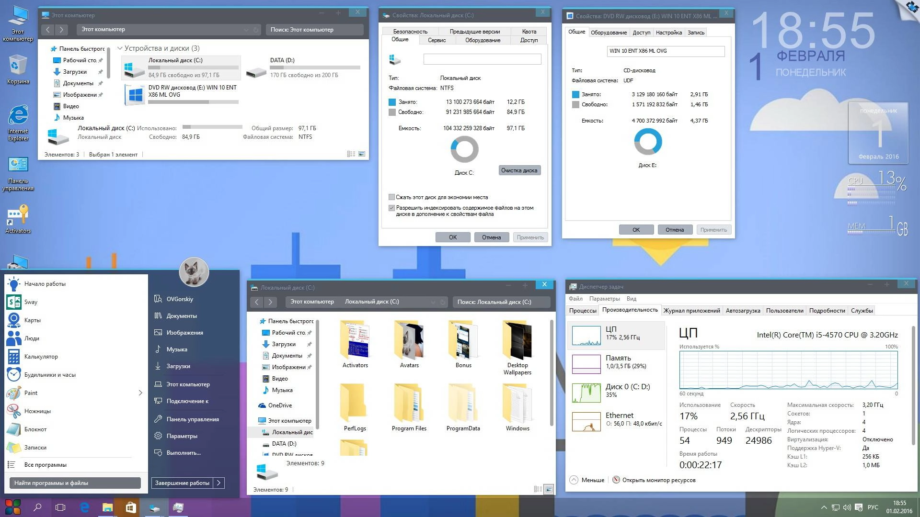
Task: Open Автозагрузка tab in Task Manager
Action: point(743,311)
